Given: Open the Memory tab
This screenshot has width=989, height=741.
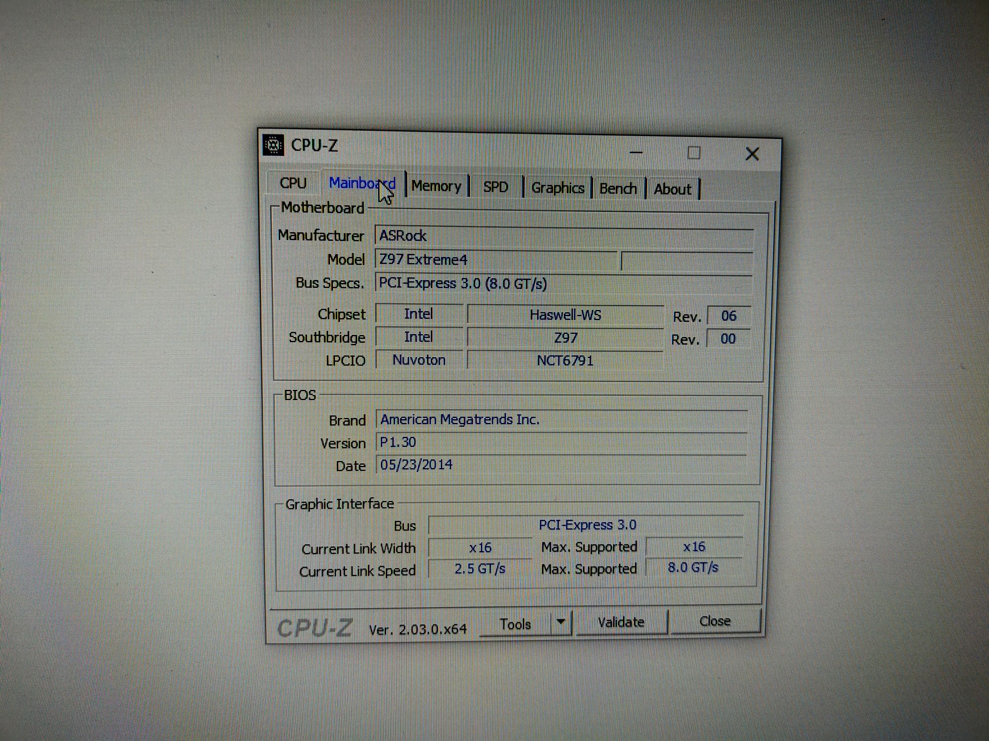Looking at the screenshot, I should click(436, 186).
